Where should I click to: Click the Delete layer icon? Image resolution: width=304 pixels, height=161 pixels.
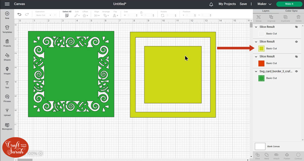coord(298,17)
